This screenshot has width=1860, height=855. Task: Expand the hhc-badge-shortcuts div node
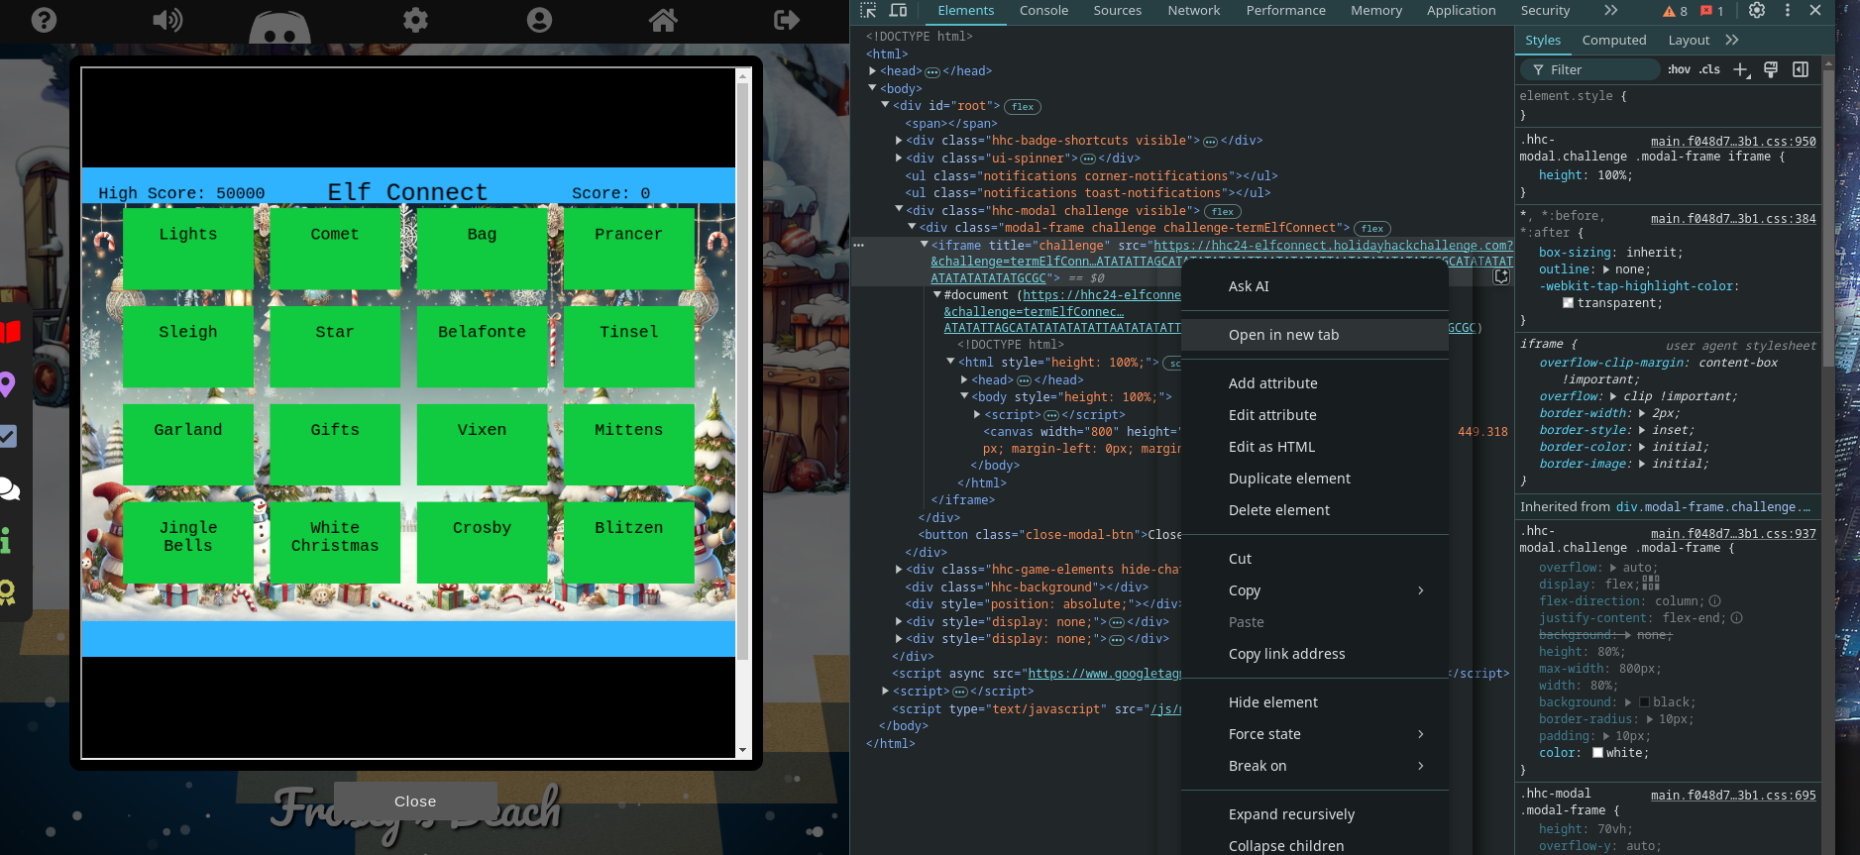(899, 141)
